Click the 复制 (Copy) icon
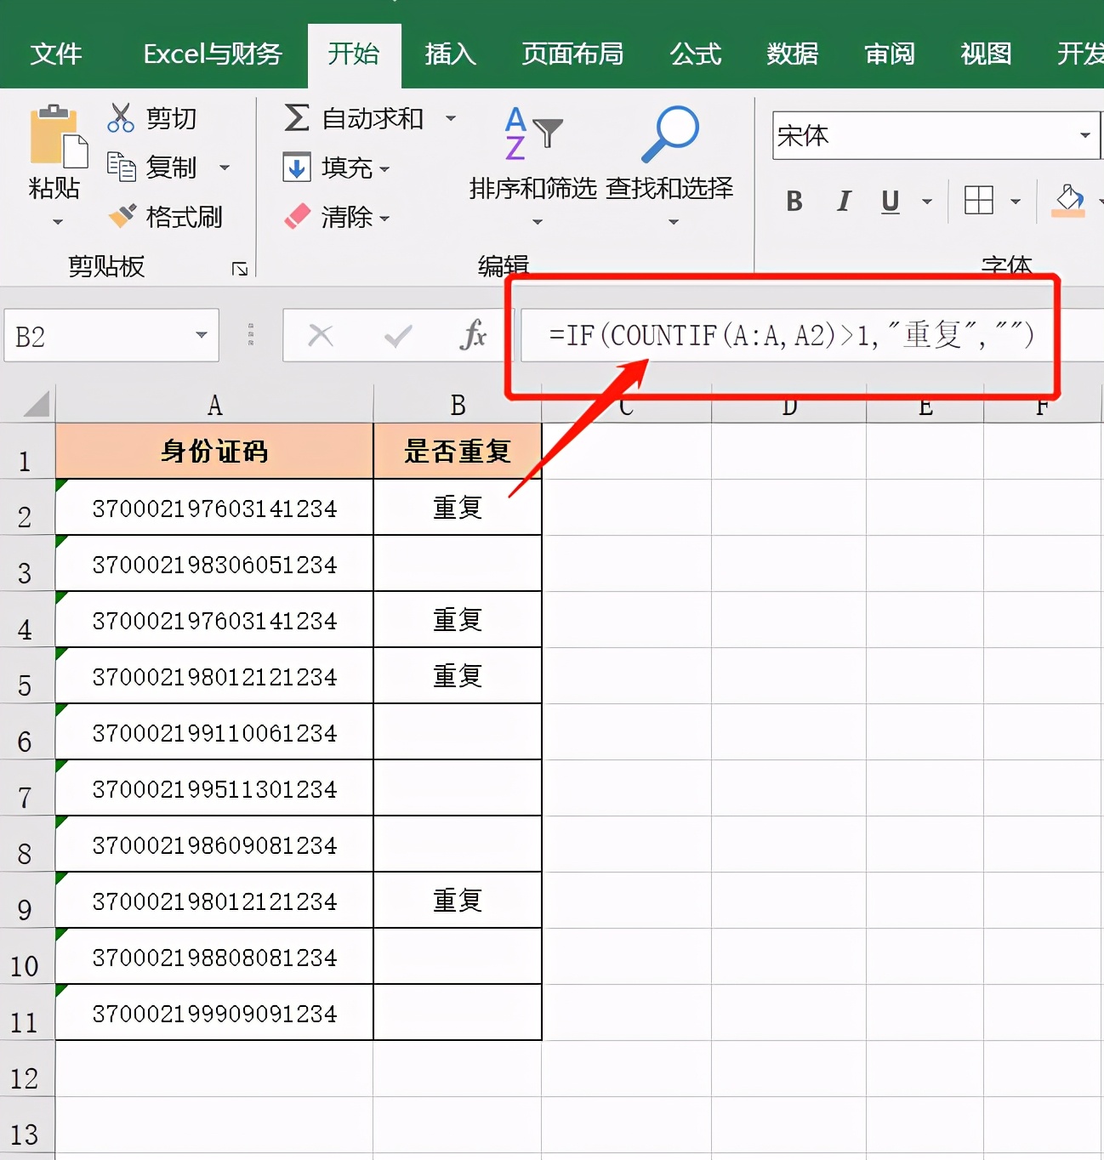Image resolution: width=1104 pixels, height=1160 pixels. pos(121,168)
